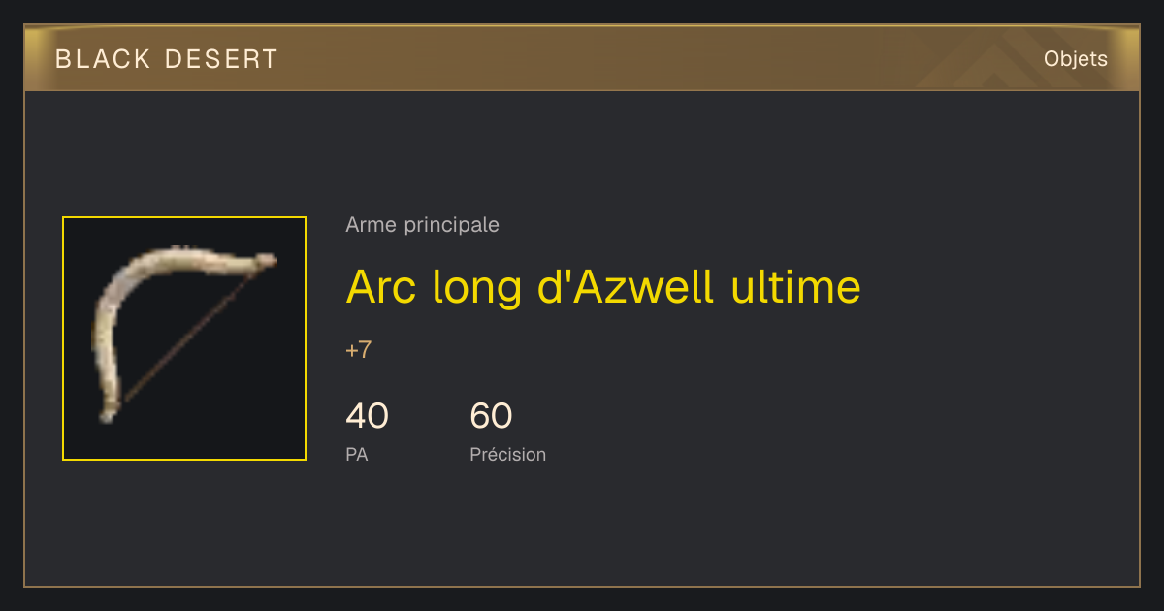Go to the BLACK DESERT home title

click(167, 59)
